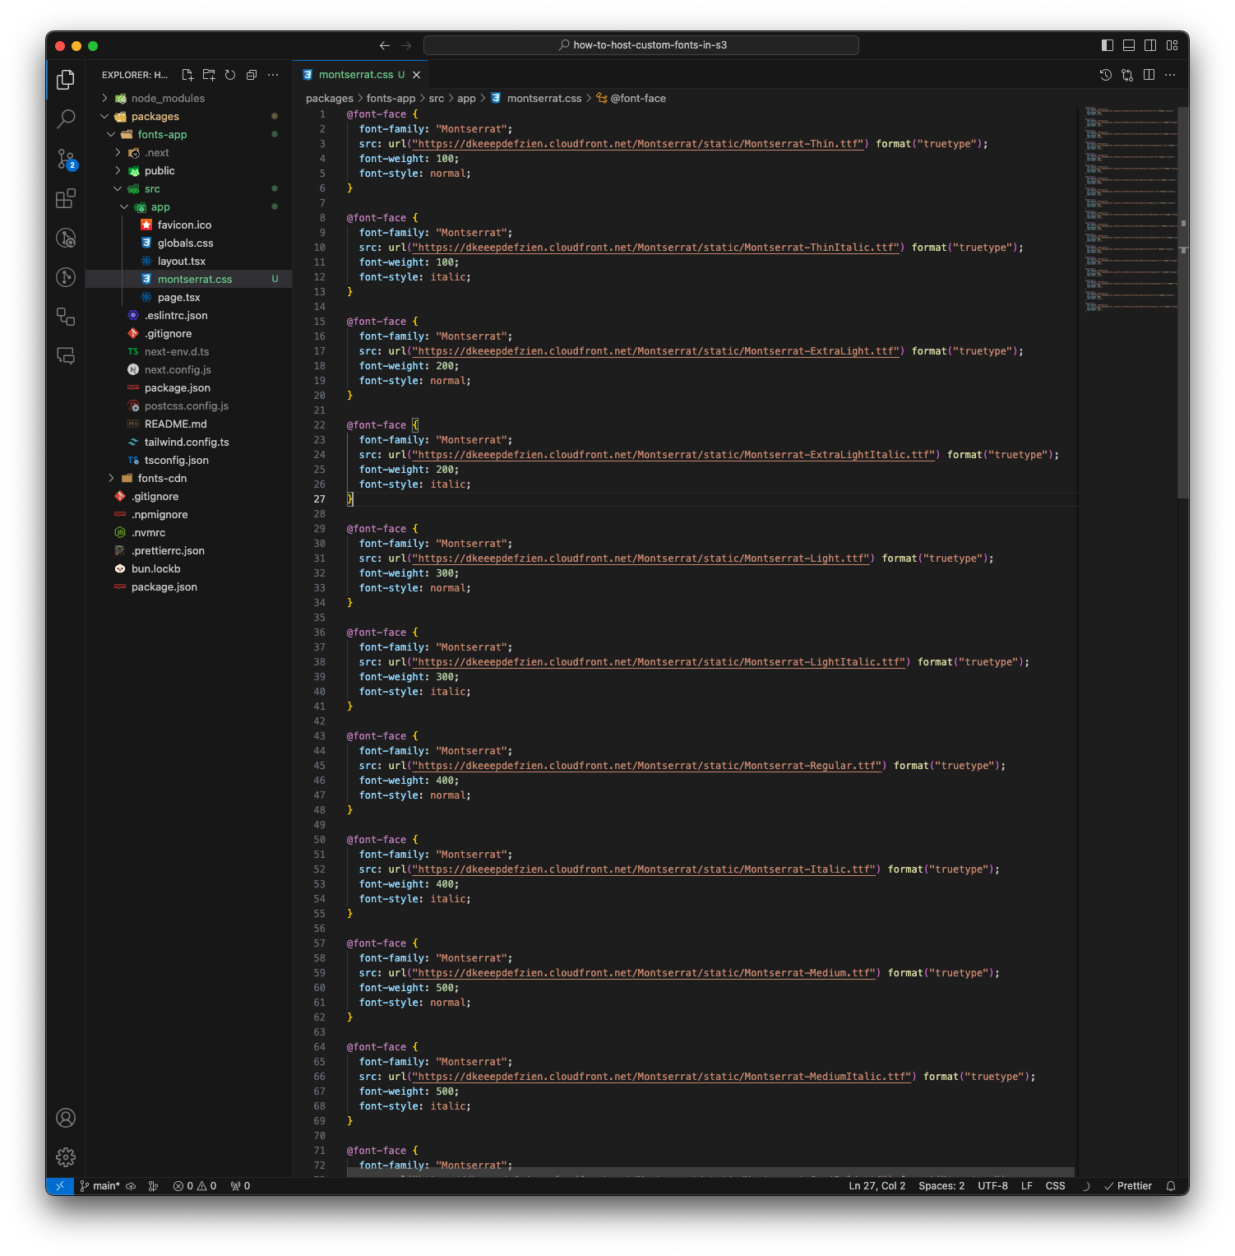Image resolution: width=1235 pixels, height=1256 pixels.
Task: Open the Search view in activity bar
Action: [66, 118]
